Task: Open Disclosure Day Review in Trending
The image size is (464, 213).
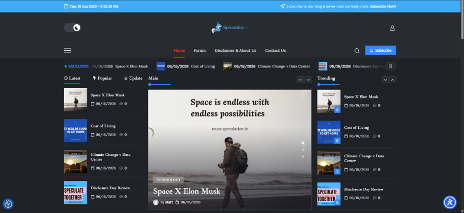Action: (364, 189)
